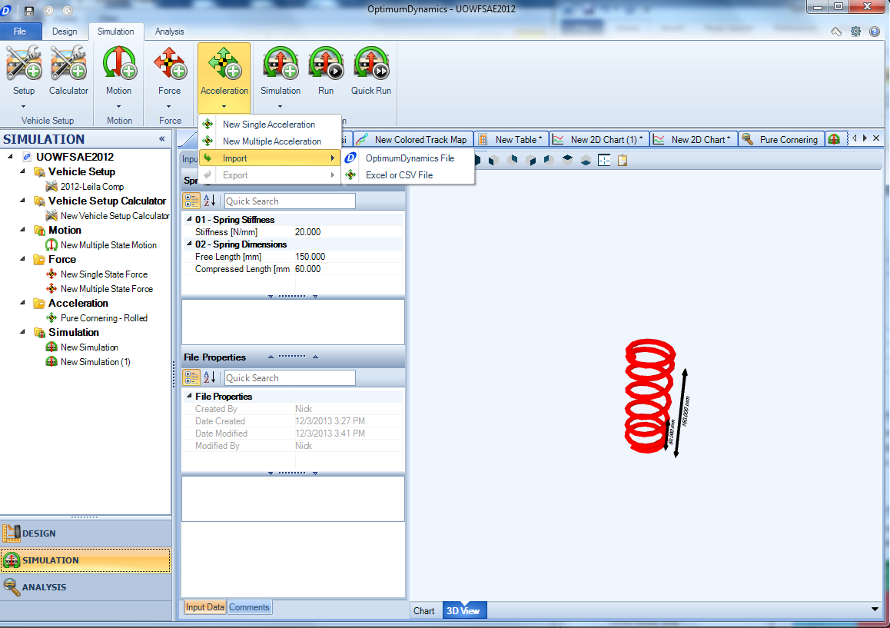The width and height of the screenshot is (890, 628).
Task: Switch to DESIGN workspace button
Action: point(86,533)
